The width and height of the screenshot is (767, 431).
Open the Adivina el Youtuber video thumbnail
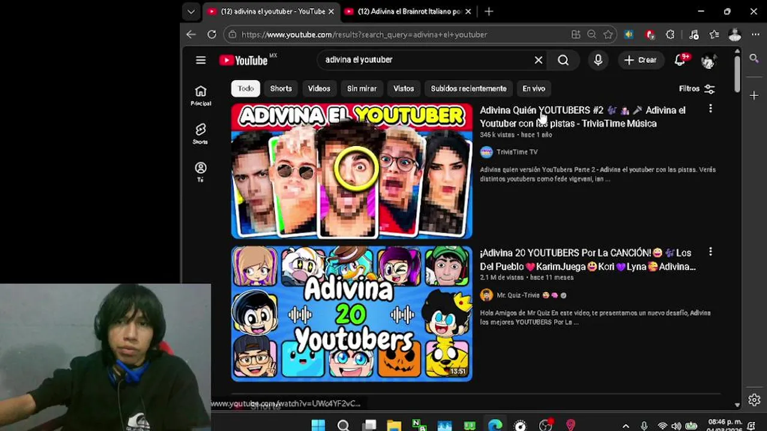click(352, 171)
